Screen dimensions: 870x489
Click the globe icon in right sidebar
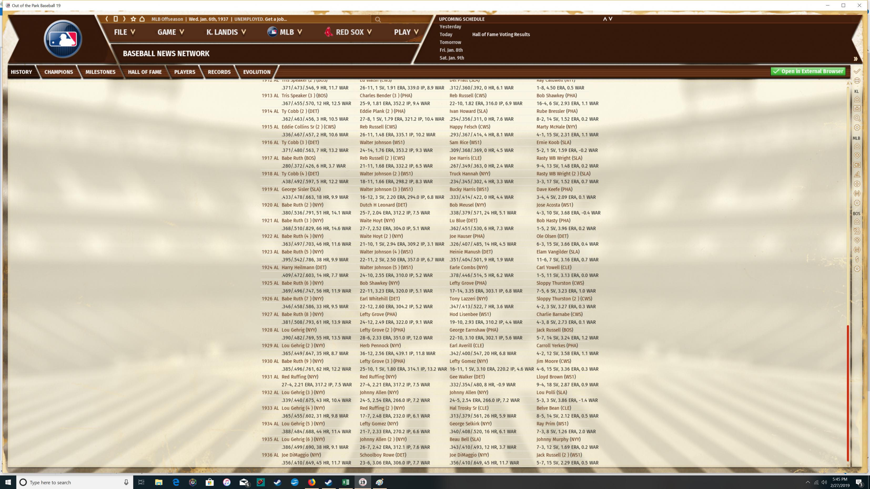click(x=857, y=81)
